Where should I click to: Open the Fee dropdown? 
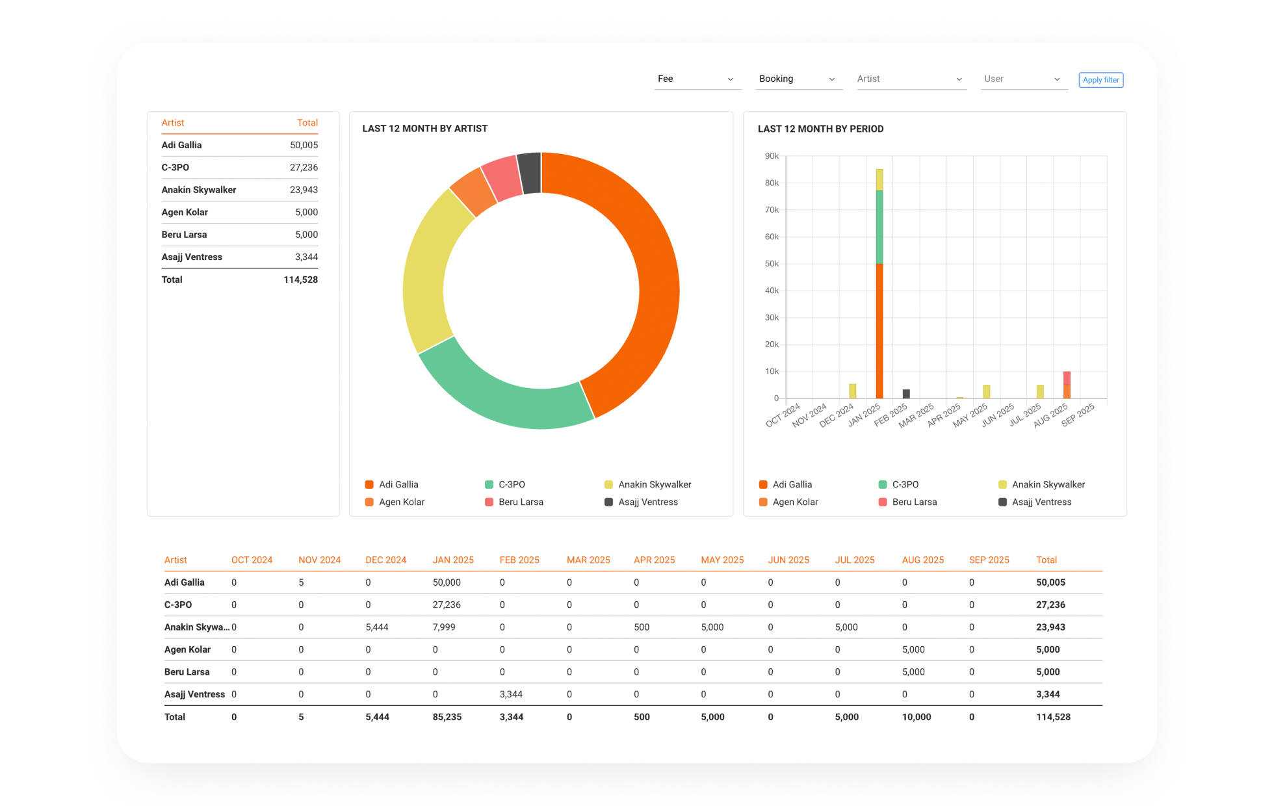(x=696, y=79)
